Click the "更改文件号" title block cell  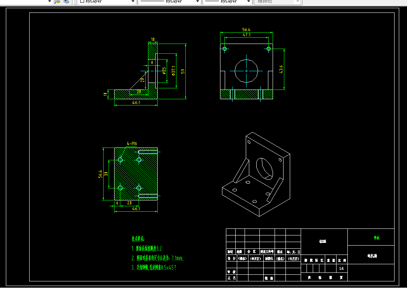point(267,252)
